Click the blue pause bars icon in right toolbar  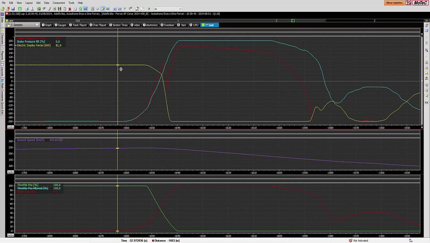[427, 43]
